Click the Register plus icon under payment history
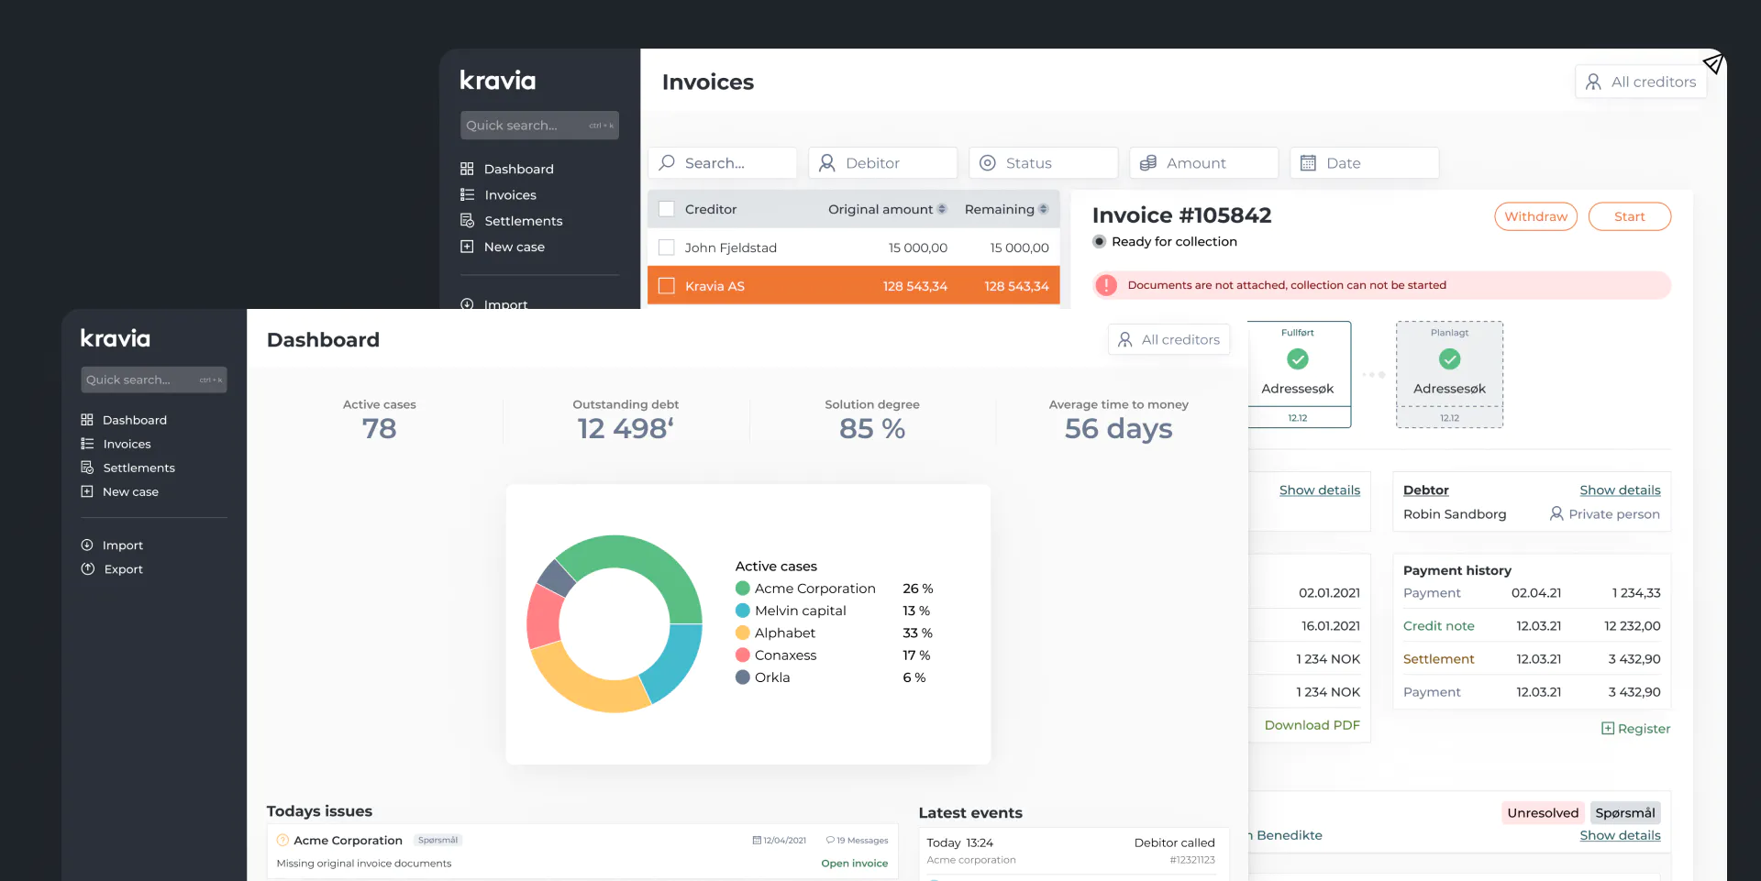This screenshot has height=881, width=1761. (1607, 729)
